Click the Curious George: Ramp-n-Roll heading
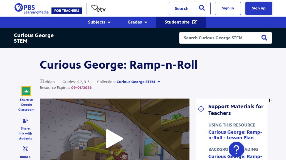 119,65
